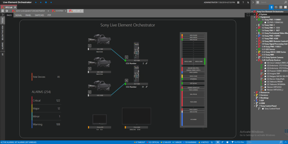288x144 pixels.
Task: Open the help question mark icon
Action: 243,2
